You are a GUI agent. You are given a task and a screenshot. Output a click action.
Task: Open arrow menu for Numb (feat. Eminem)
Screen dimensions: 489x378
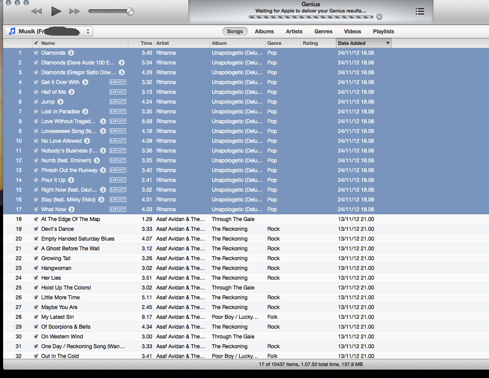click(x=97, y=161)
